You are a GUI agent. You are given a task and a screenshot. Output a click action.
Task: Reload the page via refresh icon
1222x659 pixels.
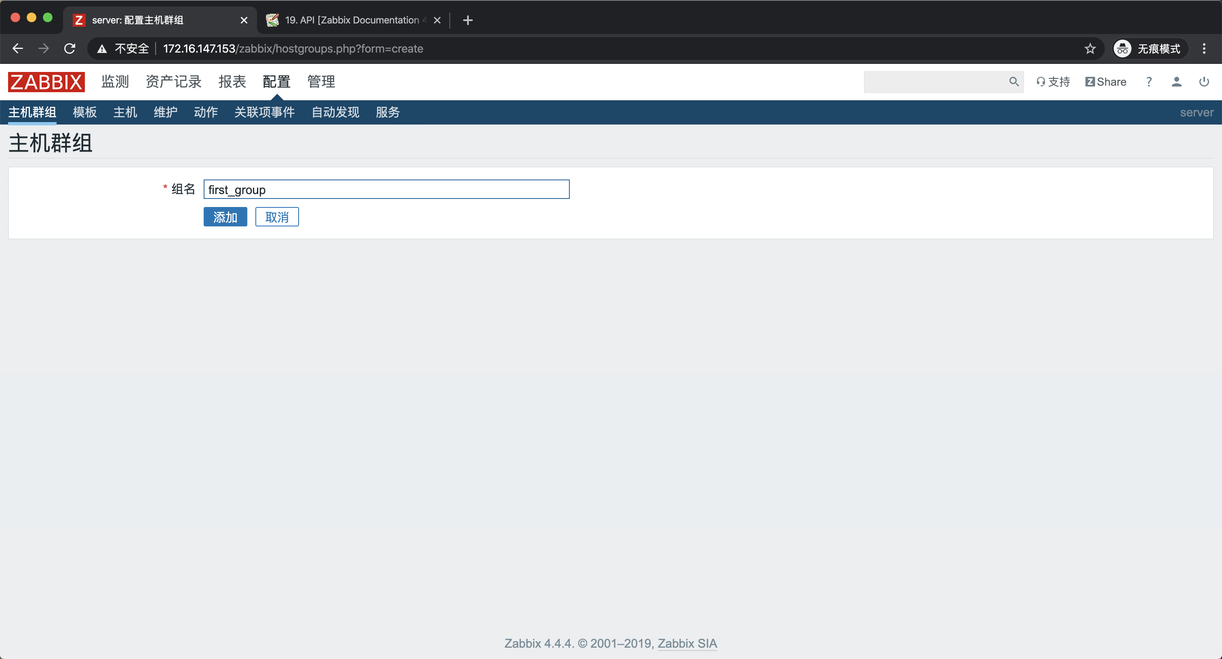(x=70, y=49)
